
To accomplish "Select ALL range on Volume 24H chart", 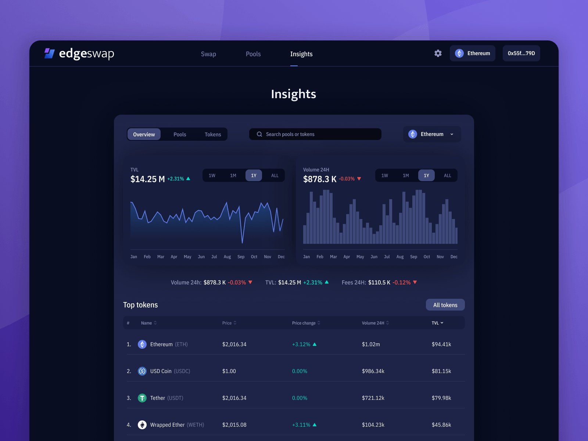I will pos(448,175).
